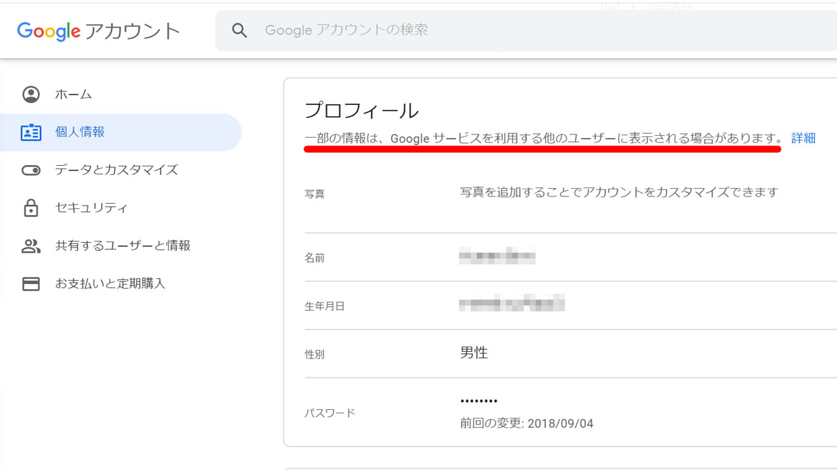This screenshot has width=837, height=470.
Task: Open the パスワード row
Action: pyautogui.click(x=571, y=413)
